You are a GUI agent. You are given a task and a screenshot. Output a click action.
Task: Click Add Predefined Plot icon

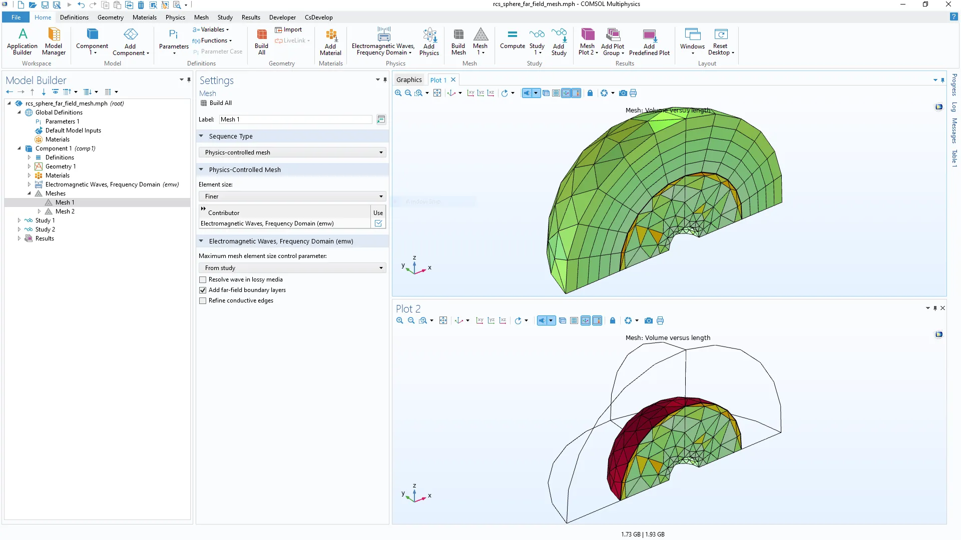click(x=649, y=34)
